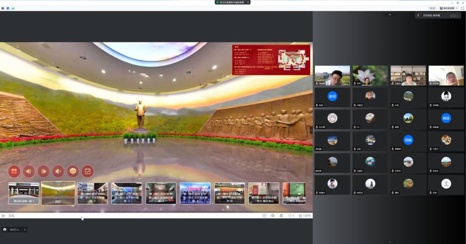Select the participant tile with blue 赵润 avatar
This screenshot has height=244, width=466.
tap(332, 97)
